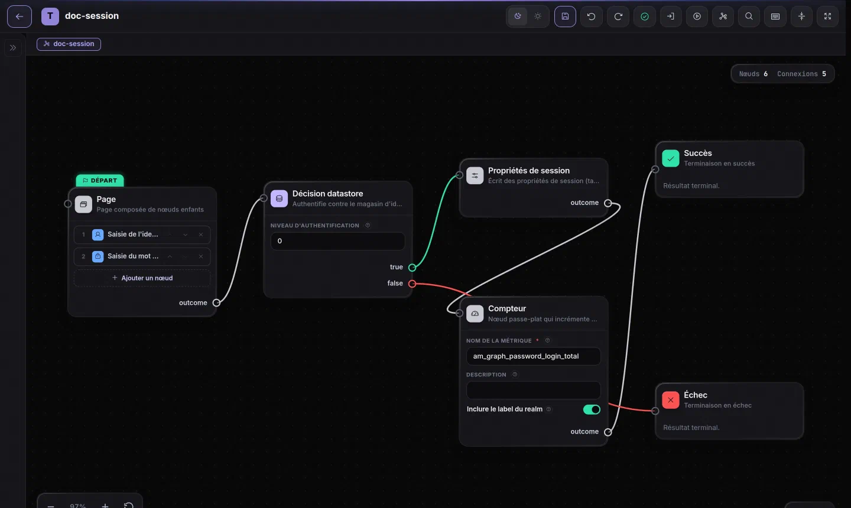This screenshot has width=851, height=508.
Task: Click the Compteur node title
Action: point(507,308)
